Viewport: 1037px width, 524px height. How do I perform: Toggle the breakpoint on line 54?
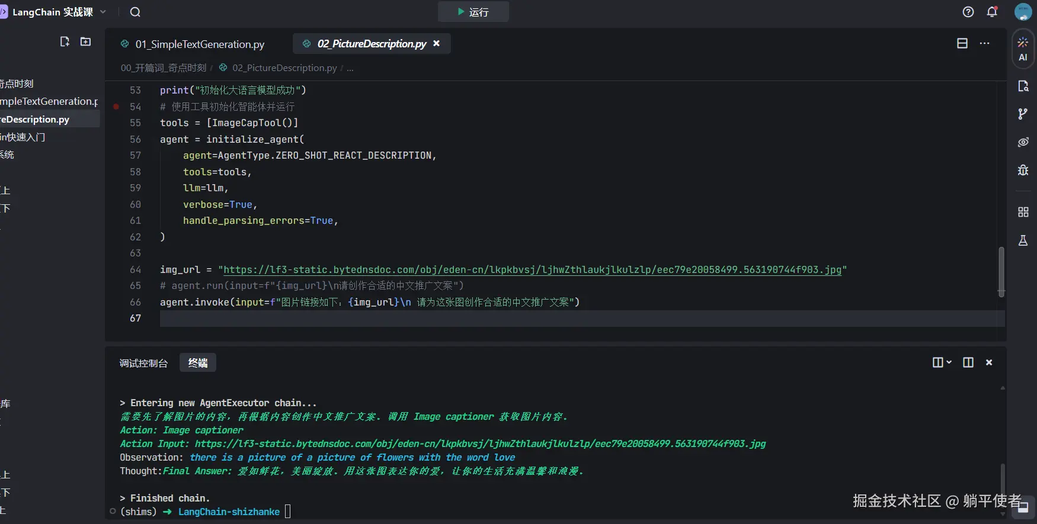pos(116,107)
